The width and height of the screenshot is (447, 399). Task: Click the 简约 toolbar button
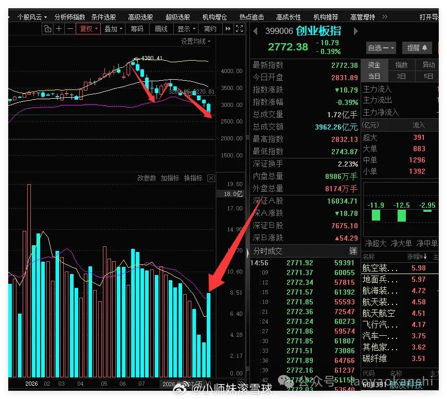click(x=210, y=29)
